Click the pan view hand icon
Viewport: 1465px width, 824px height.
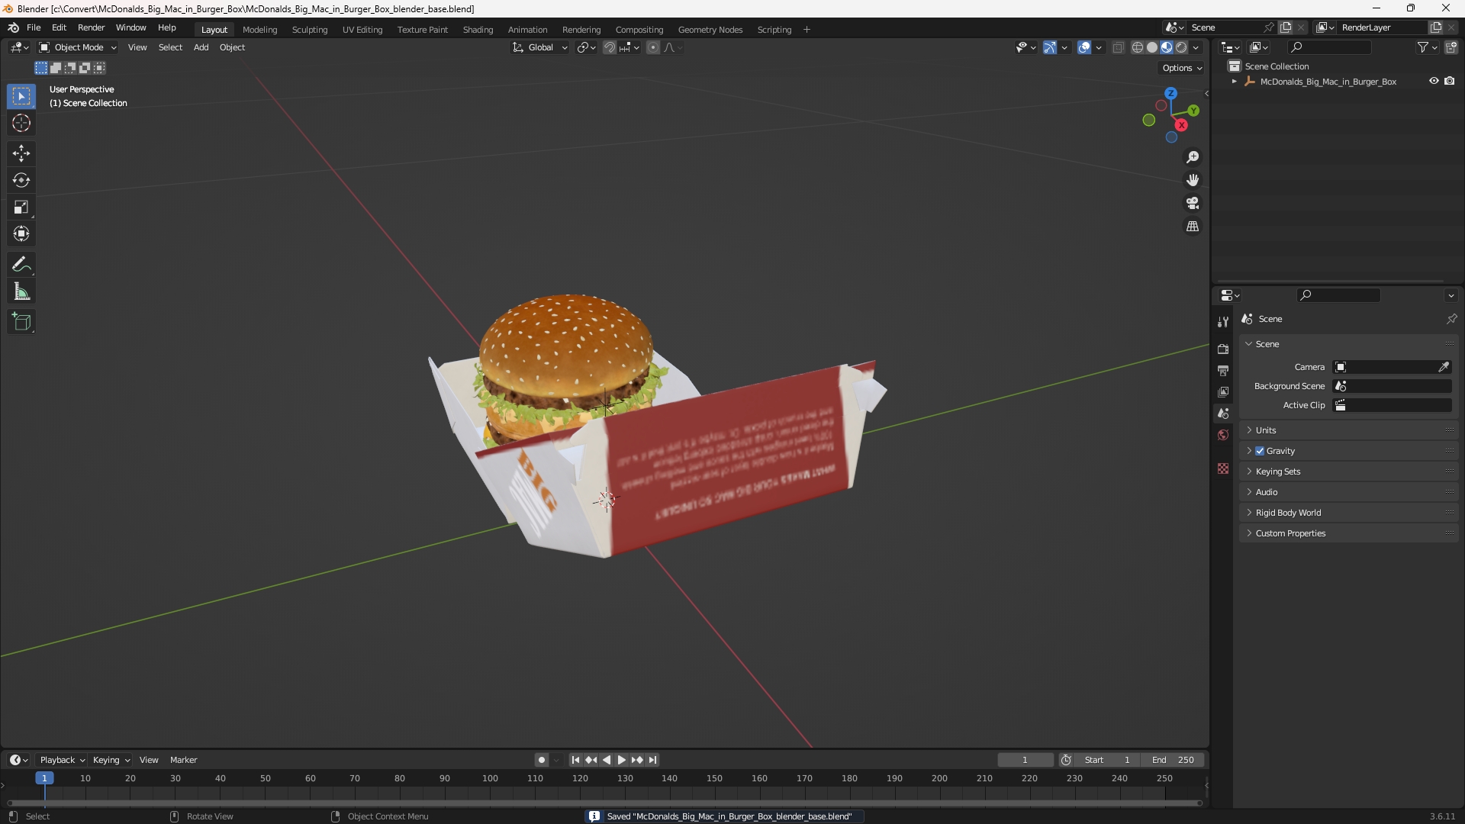(1193, 180)
